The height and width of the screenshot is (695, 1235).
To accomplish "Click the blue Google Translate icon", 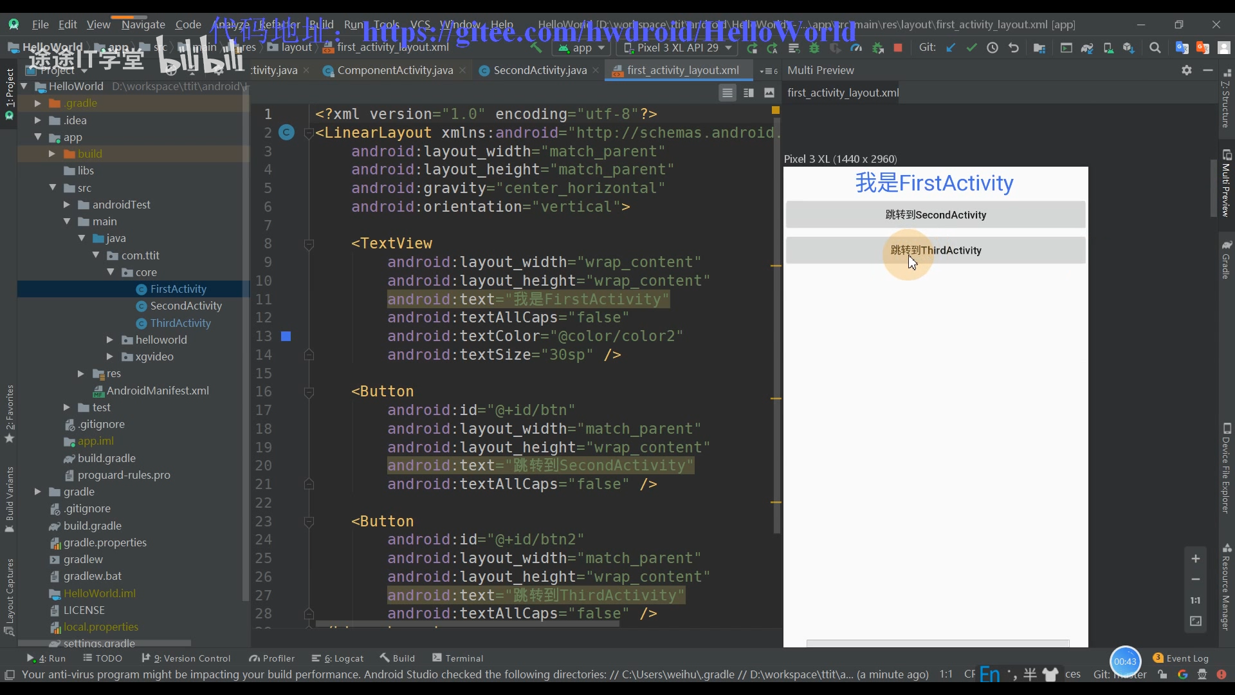I will (x=1182, y=48).
